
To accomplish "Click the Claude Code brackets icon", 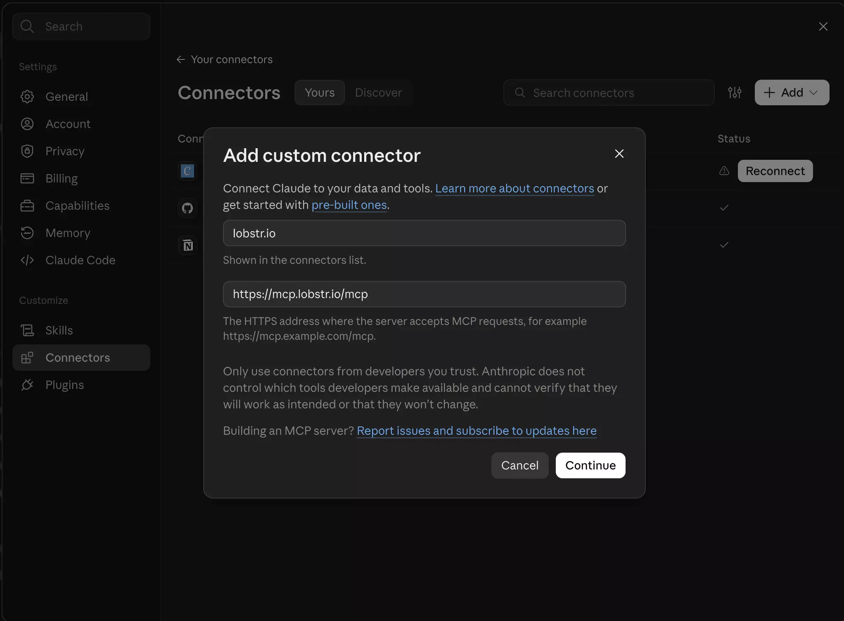I will point(27,260).
